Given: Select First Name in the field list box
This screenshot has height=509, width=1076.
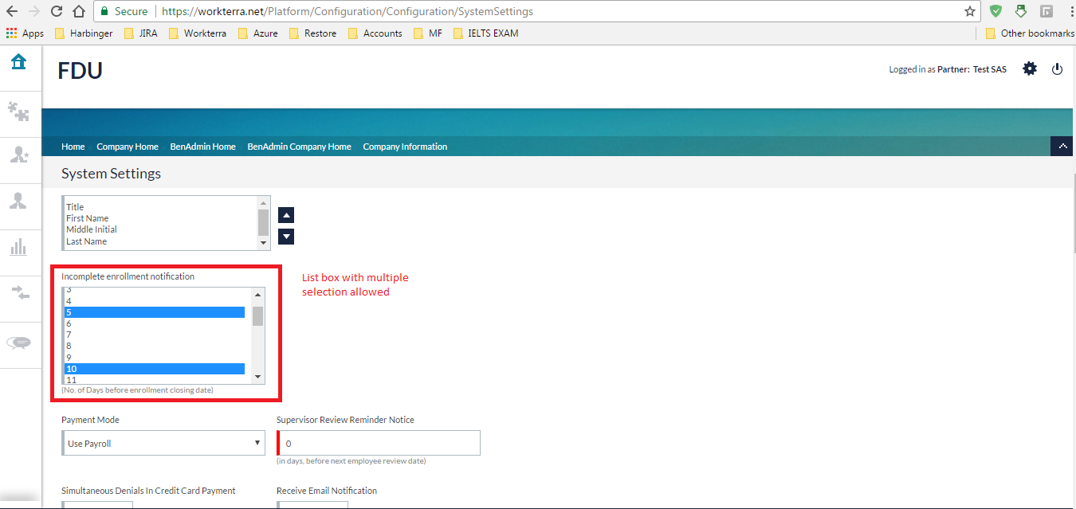Looking at the screenshot, I should tap(88, 217).
